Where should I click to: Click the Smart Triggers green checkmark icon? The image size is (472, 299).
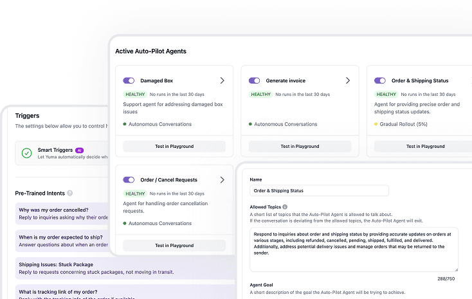[x=26, y=153]
